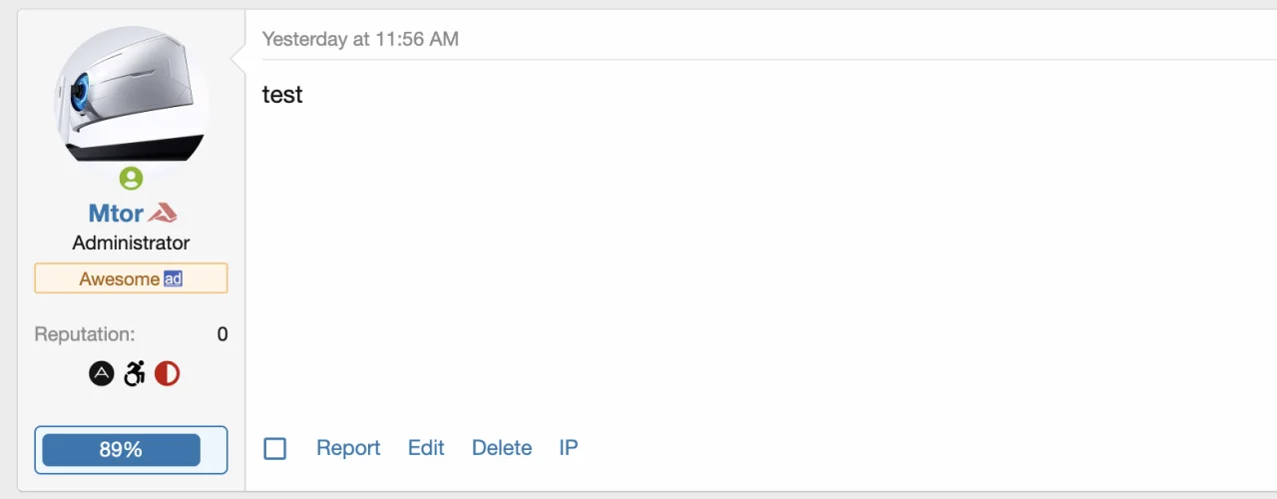
Task: Open the Mtor username profile link
Action: click(116, 213)
